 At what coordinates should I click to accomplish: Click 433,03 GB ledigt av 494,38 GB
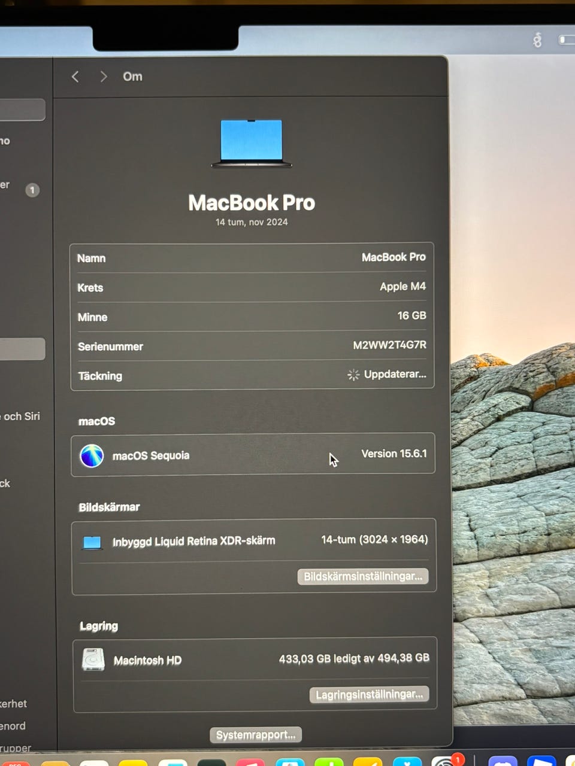(x=354, y=658)
